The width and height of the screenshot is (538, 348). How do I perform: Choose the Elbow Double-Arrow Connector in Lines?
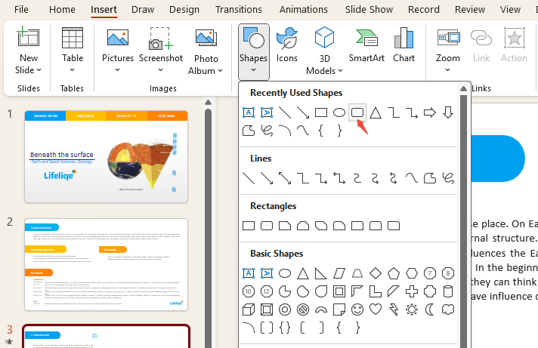pos(339,178)
